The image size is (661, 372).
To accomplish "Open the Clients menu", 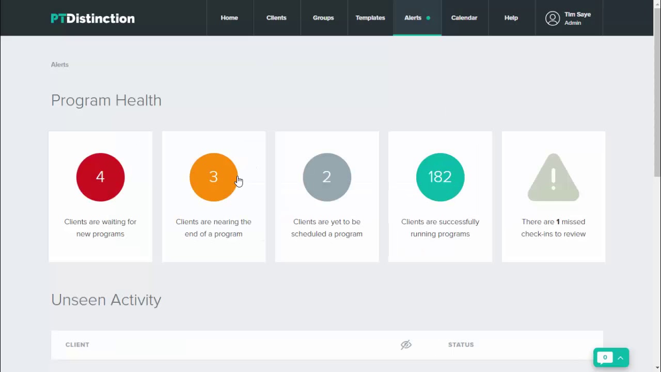I will tap(276, 18).
